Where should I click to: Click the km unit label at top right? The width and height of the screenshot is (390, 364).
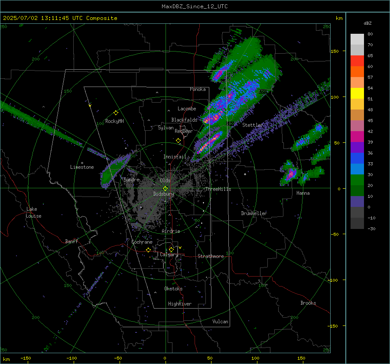(339, 18)
